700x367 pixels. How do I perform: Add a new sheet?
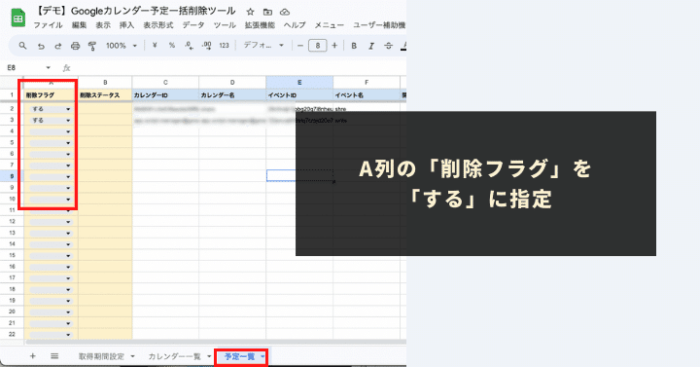tap(33, 356)
